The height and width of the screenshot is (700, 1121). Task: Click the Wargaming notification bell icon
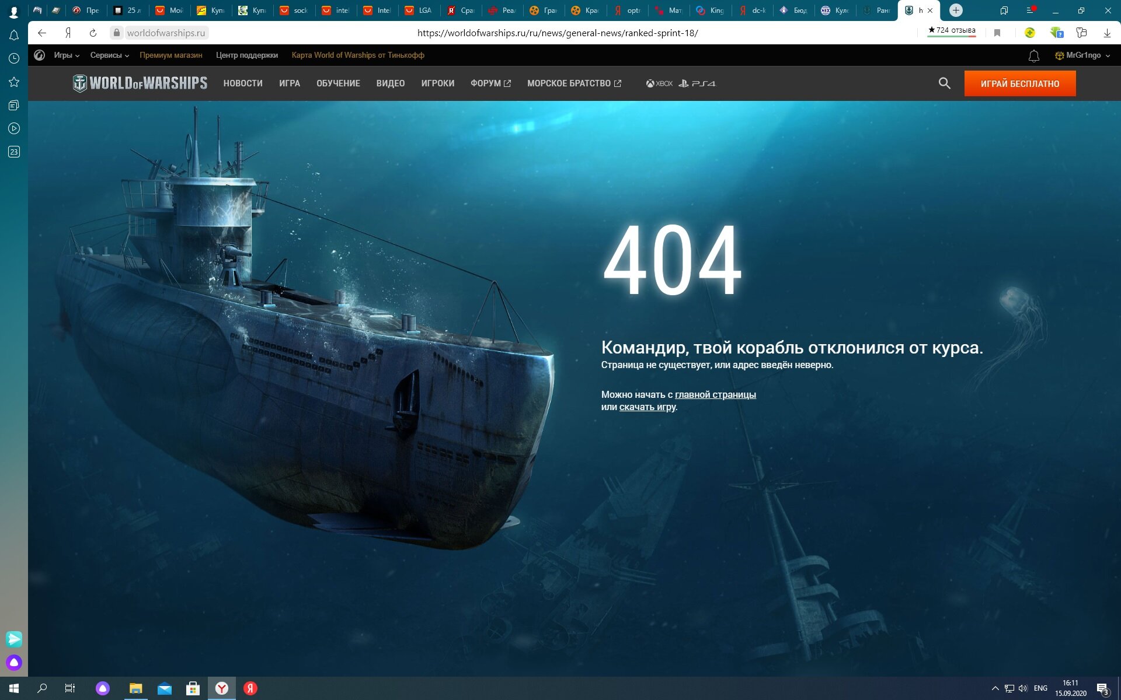point(1033,56)
